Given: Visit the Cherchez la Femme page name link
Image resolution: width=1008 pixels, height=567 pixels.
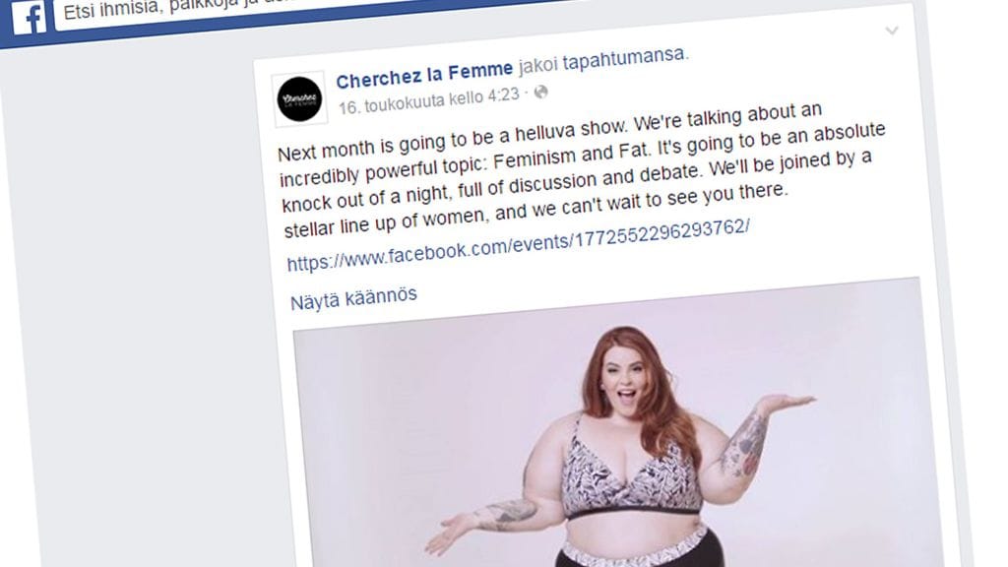Looking at the screenshot, I should click(424, 75).
